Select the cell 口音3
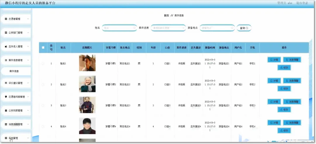Image resolution: width=316 pixels, height=144 pixels. pyautogui.click(x=167, y=106)
